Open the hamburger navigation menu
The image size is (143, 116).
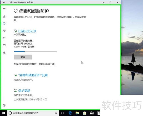[4, 8]
